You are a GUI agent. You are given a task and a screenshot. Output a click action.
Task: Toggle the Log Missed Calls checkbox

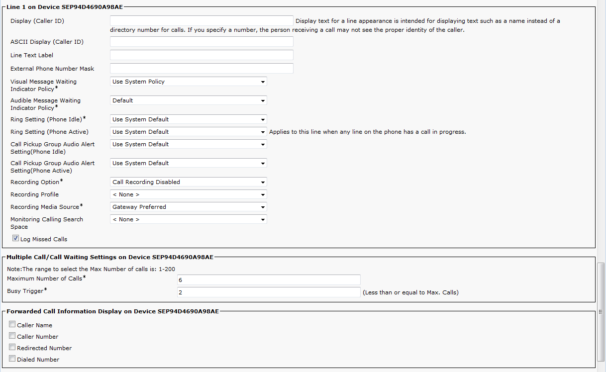(x=16, y=239)
